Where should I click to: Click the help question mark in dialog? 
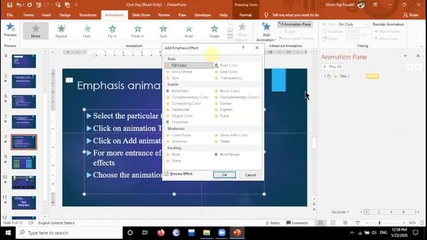pos(243,48)
